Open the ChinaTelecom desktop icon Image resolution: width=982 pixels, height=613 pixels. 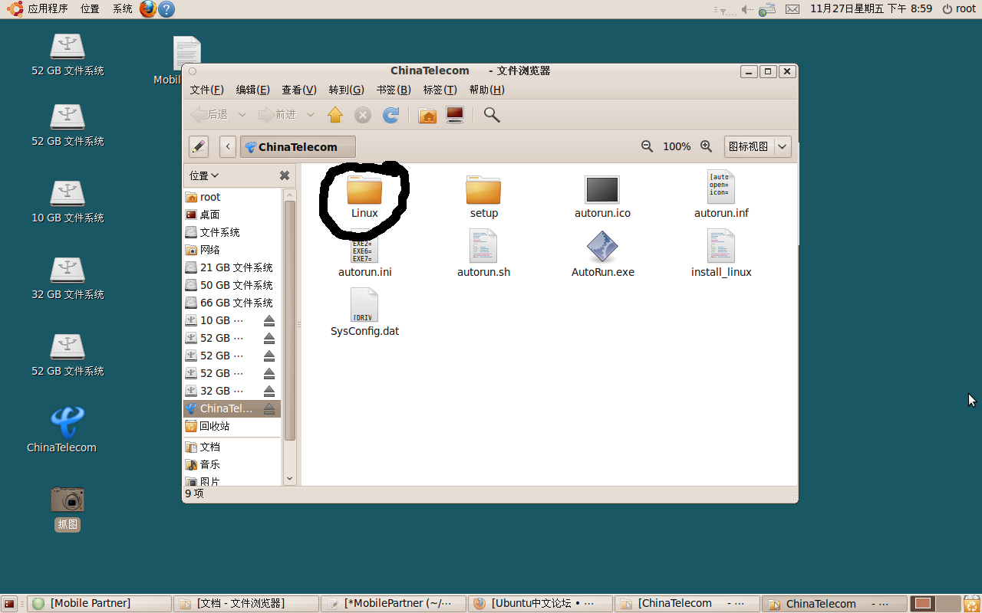pos(61,429)
